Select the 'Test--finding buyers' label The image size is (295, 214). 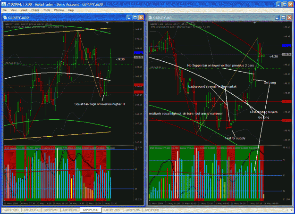[x=263, y=112]
